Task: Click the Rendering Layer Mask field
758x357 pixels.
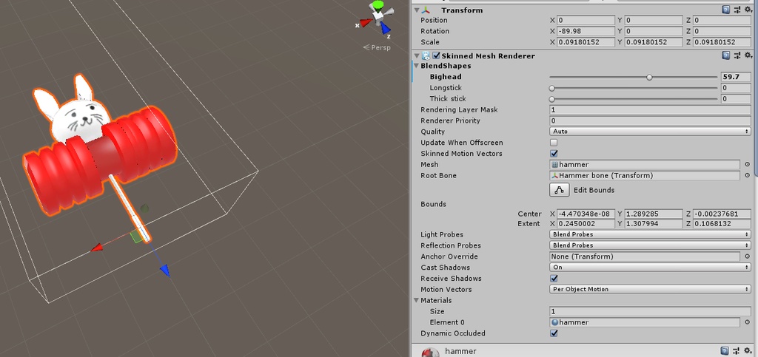Action: pyautogui.click(x=650, y=110)
